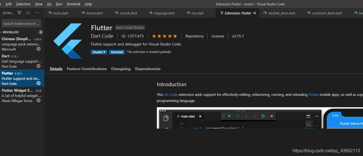Click the Uninstall button
The width and height of the screenshot is (363, 156).
117,52
